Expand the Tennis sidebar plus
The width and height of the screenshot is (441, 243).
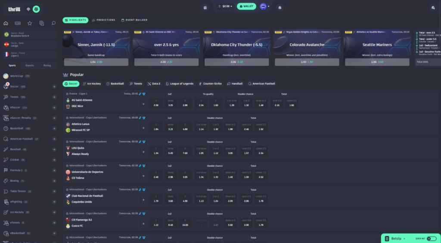(x=54, y=97)
